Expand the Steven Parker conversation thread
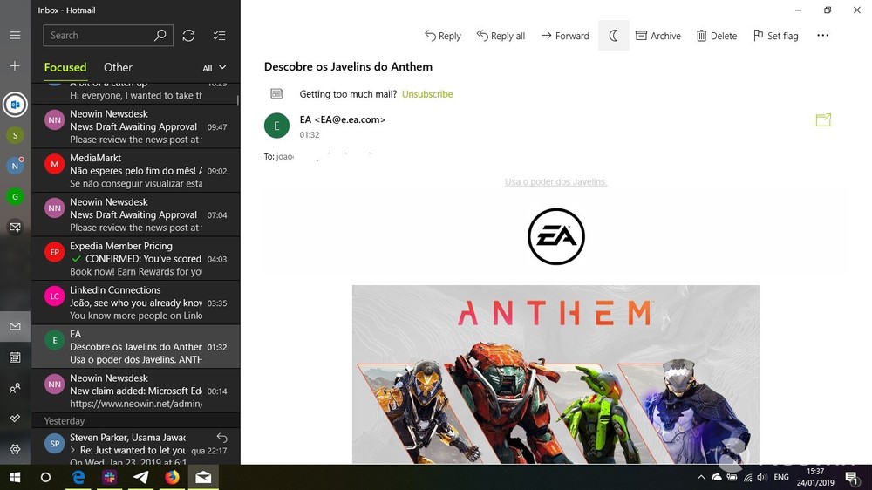The height and width of the screenshot is (490, 872). 73,450
